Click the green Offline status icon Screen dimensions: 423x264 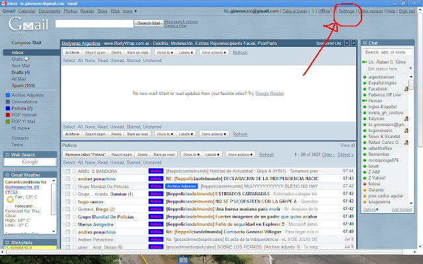(313, 11)
